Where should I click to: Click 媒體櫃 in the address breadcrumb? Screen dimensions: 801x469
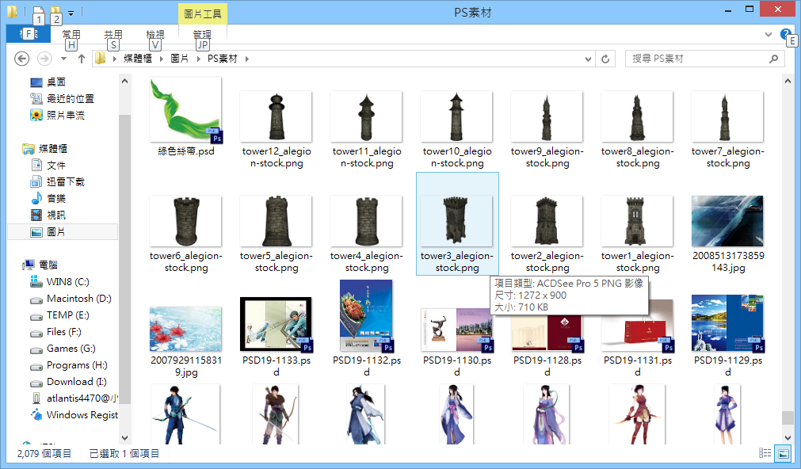(x=139, y=59)
